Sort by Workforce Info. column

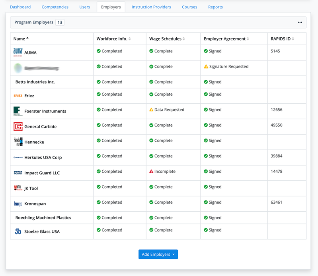pos(113,39)
